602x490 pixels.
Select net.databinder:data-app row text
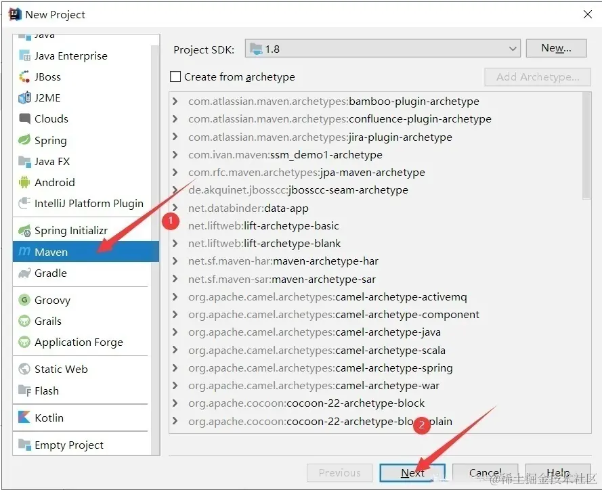click(248, 208)
